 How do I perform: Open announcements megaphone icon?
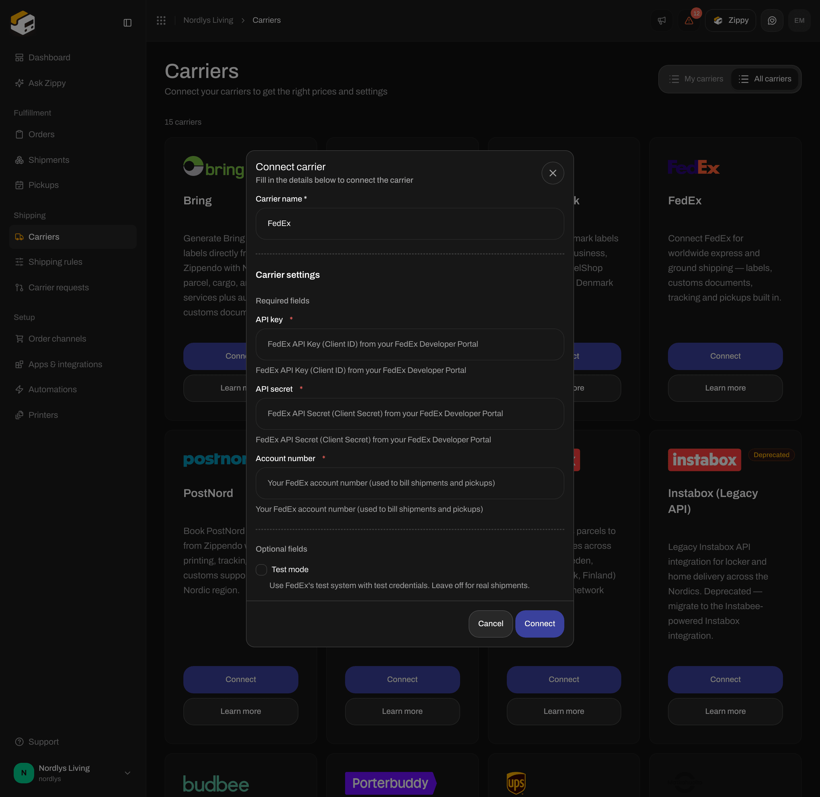pyautogui.click(x=662, y=20)
